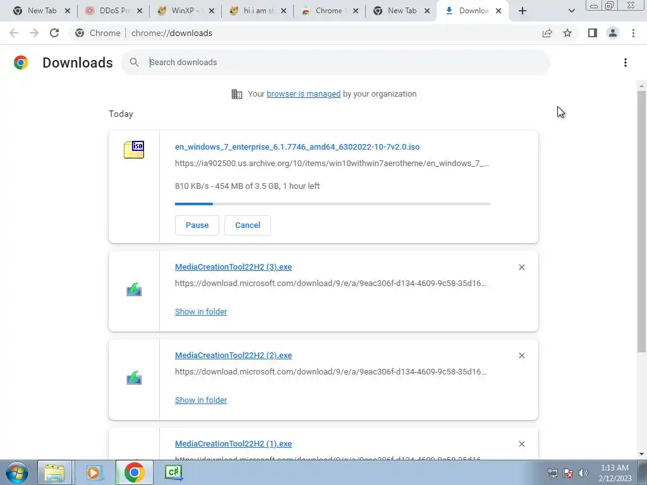Click the 'Today' date heading
647x485 pixels.
[121, 114]
